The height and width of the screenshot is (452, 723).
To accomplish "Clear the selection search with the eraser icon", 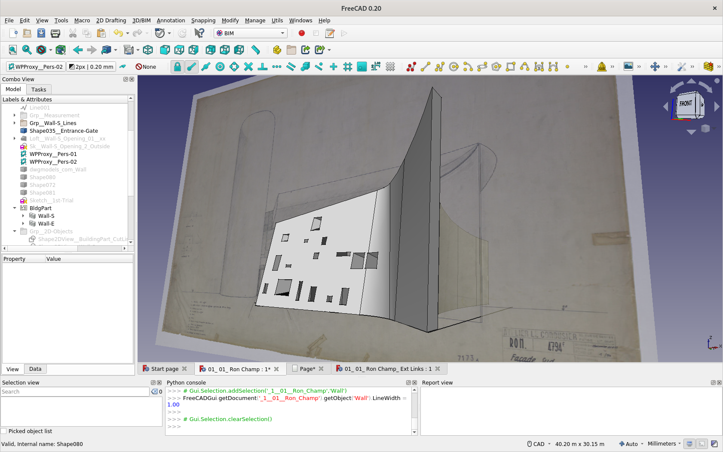I will [x=155, y=391].
